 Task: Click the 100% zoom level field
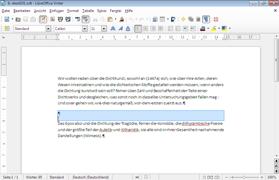coord(271,177)
